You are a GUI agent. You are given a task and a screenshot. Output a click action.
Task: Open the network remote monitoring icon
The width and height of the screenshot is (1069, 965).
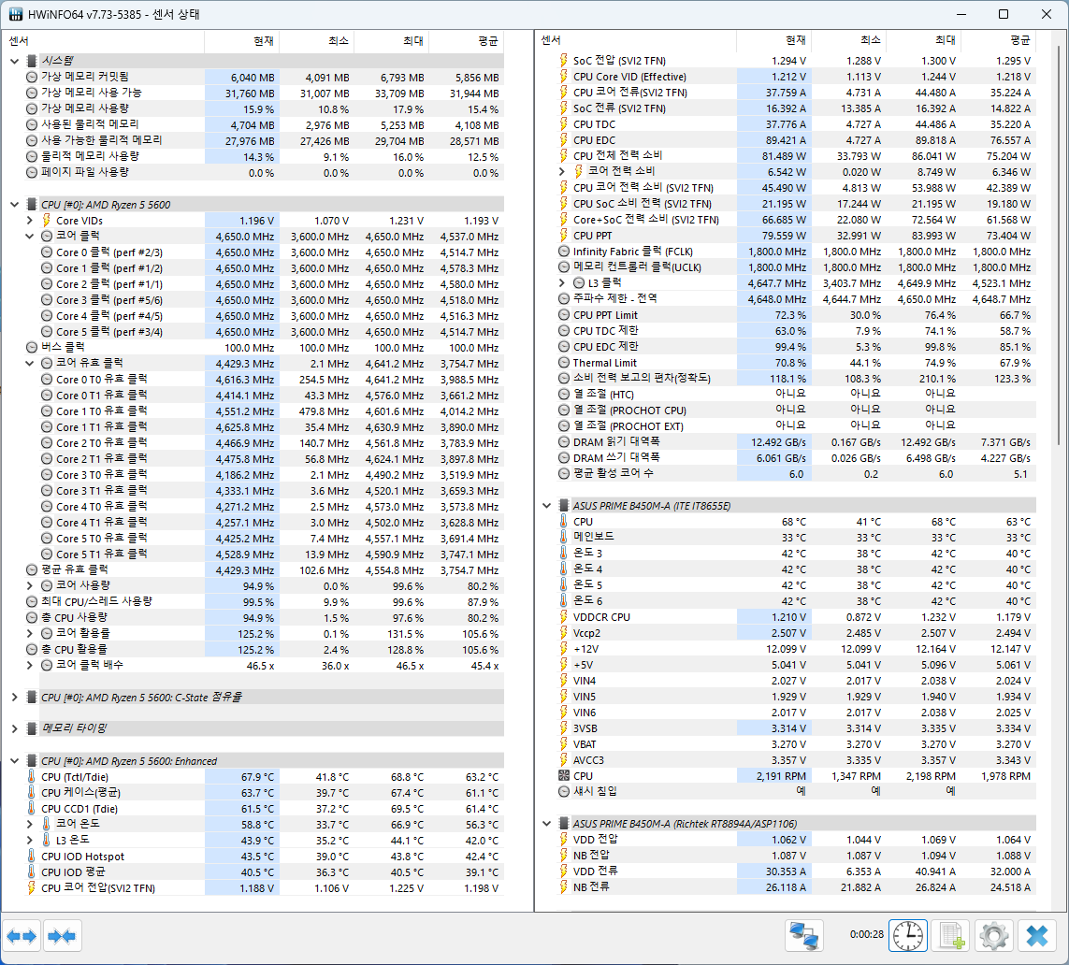[x=803, y=936]
